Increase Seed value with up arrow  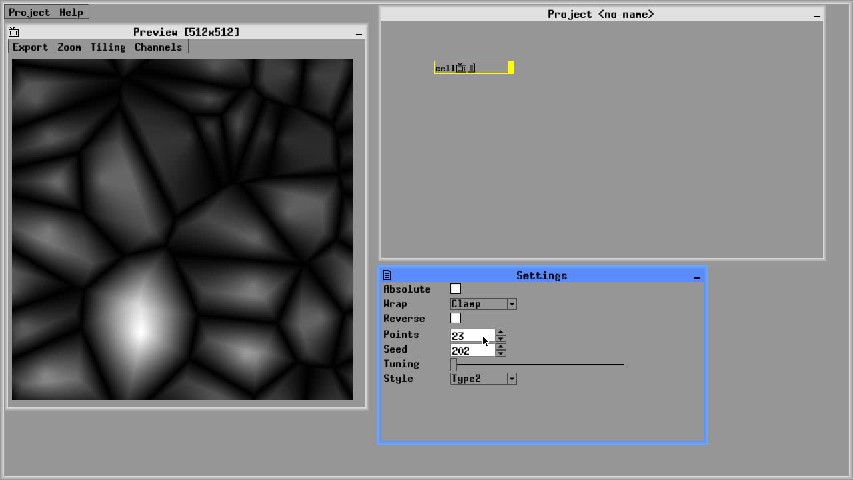501,347
